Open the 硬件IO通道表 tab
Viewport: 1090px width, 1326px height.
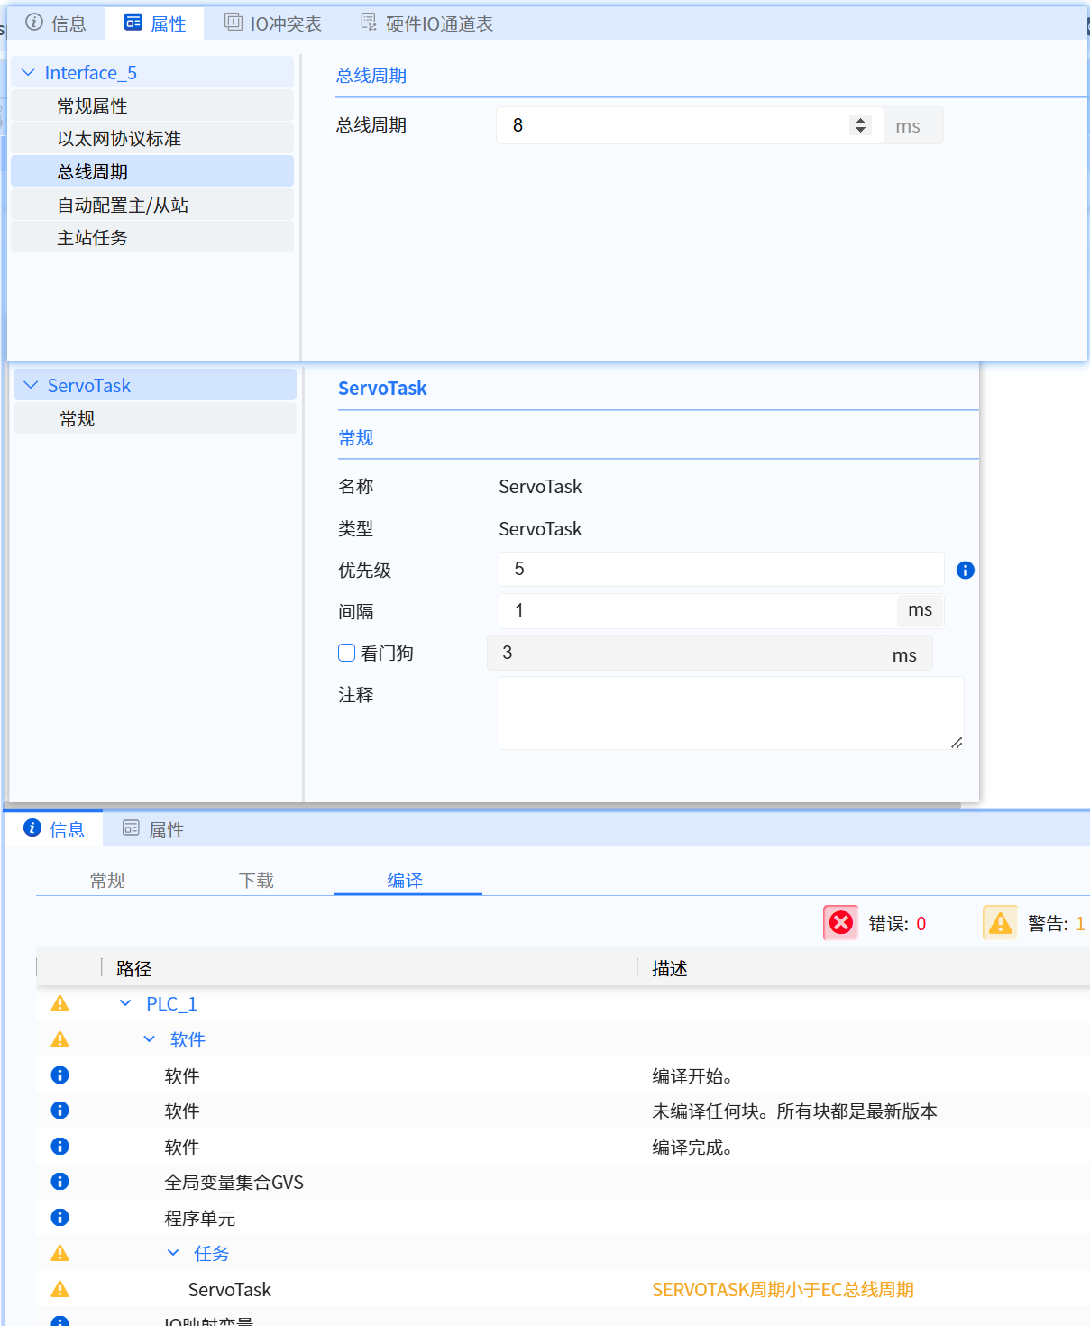[x=427, y=23]
